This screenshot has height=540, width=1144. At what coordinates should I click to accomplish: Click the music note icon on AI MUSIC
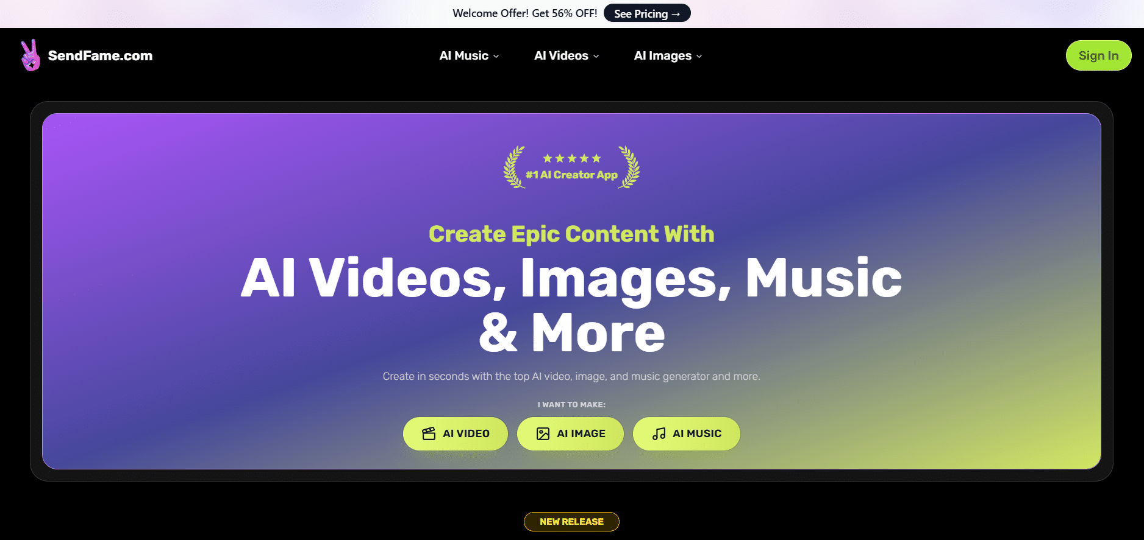coord(659,433)
